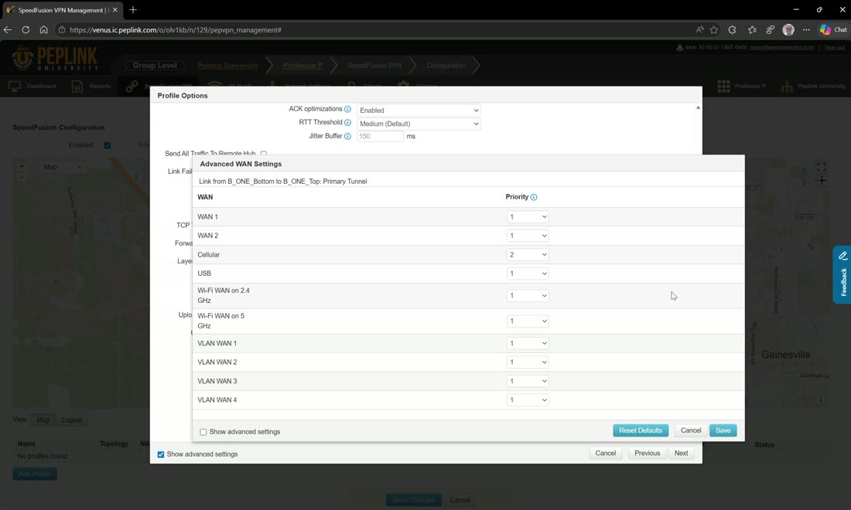
Task: Reload the page with the refresh icon
Action: (26, 30)
